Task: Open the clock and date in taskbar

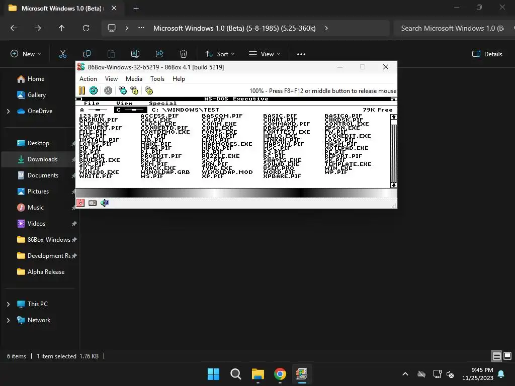Action: click(x=478, y=374)
